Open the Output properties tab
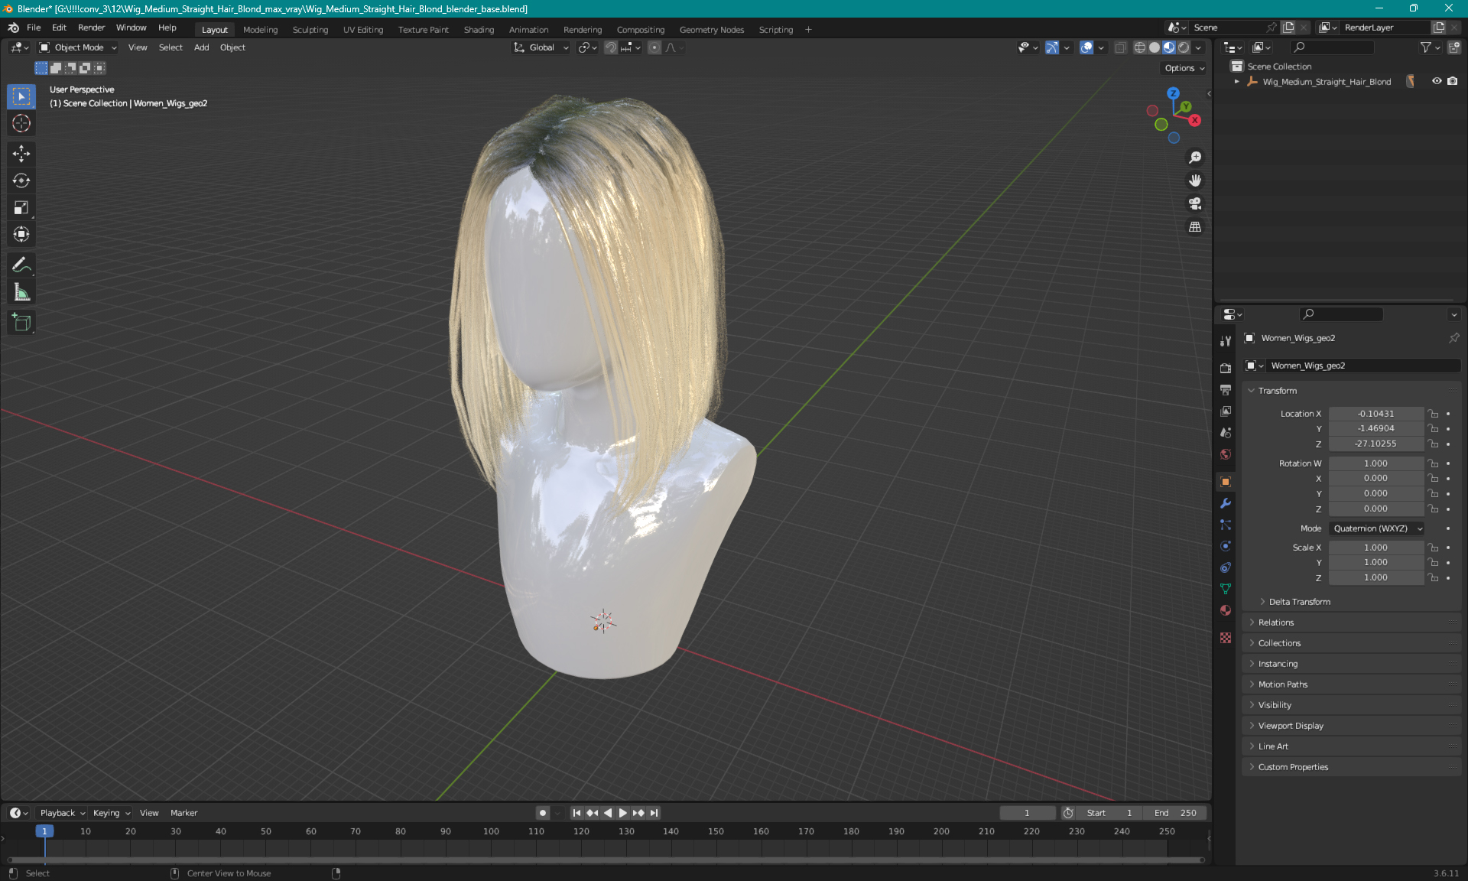1468x881 pixels. pyautogui.click(x=1226, y=389)
